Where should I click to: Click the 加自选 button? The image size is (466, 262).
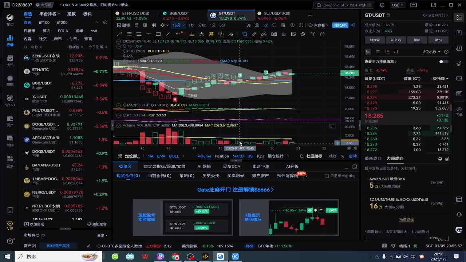(x=396, y=40)
